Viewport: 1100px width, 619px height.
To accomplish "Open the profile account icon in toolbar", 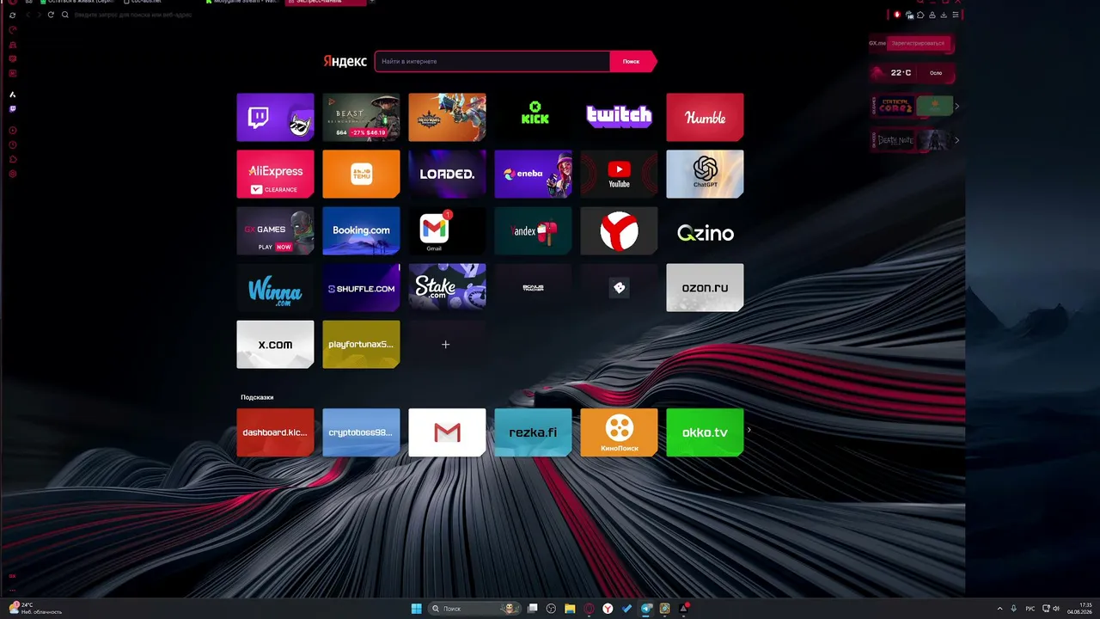I will tap(932, 15).
